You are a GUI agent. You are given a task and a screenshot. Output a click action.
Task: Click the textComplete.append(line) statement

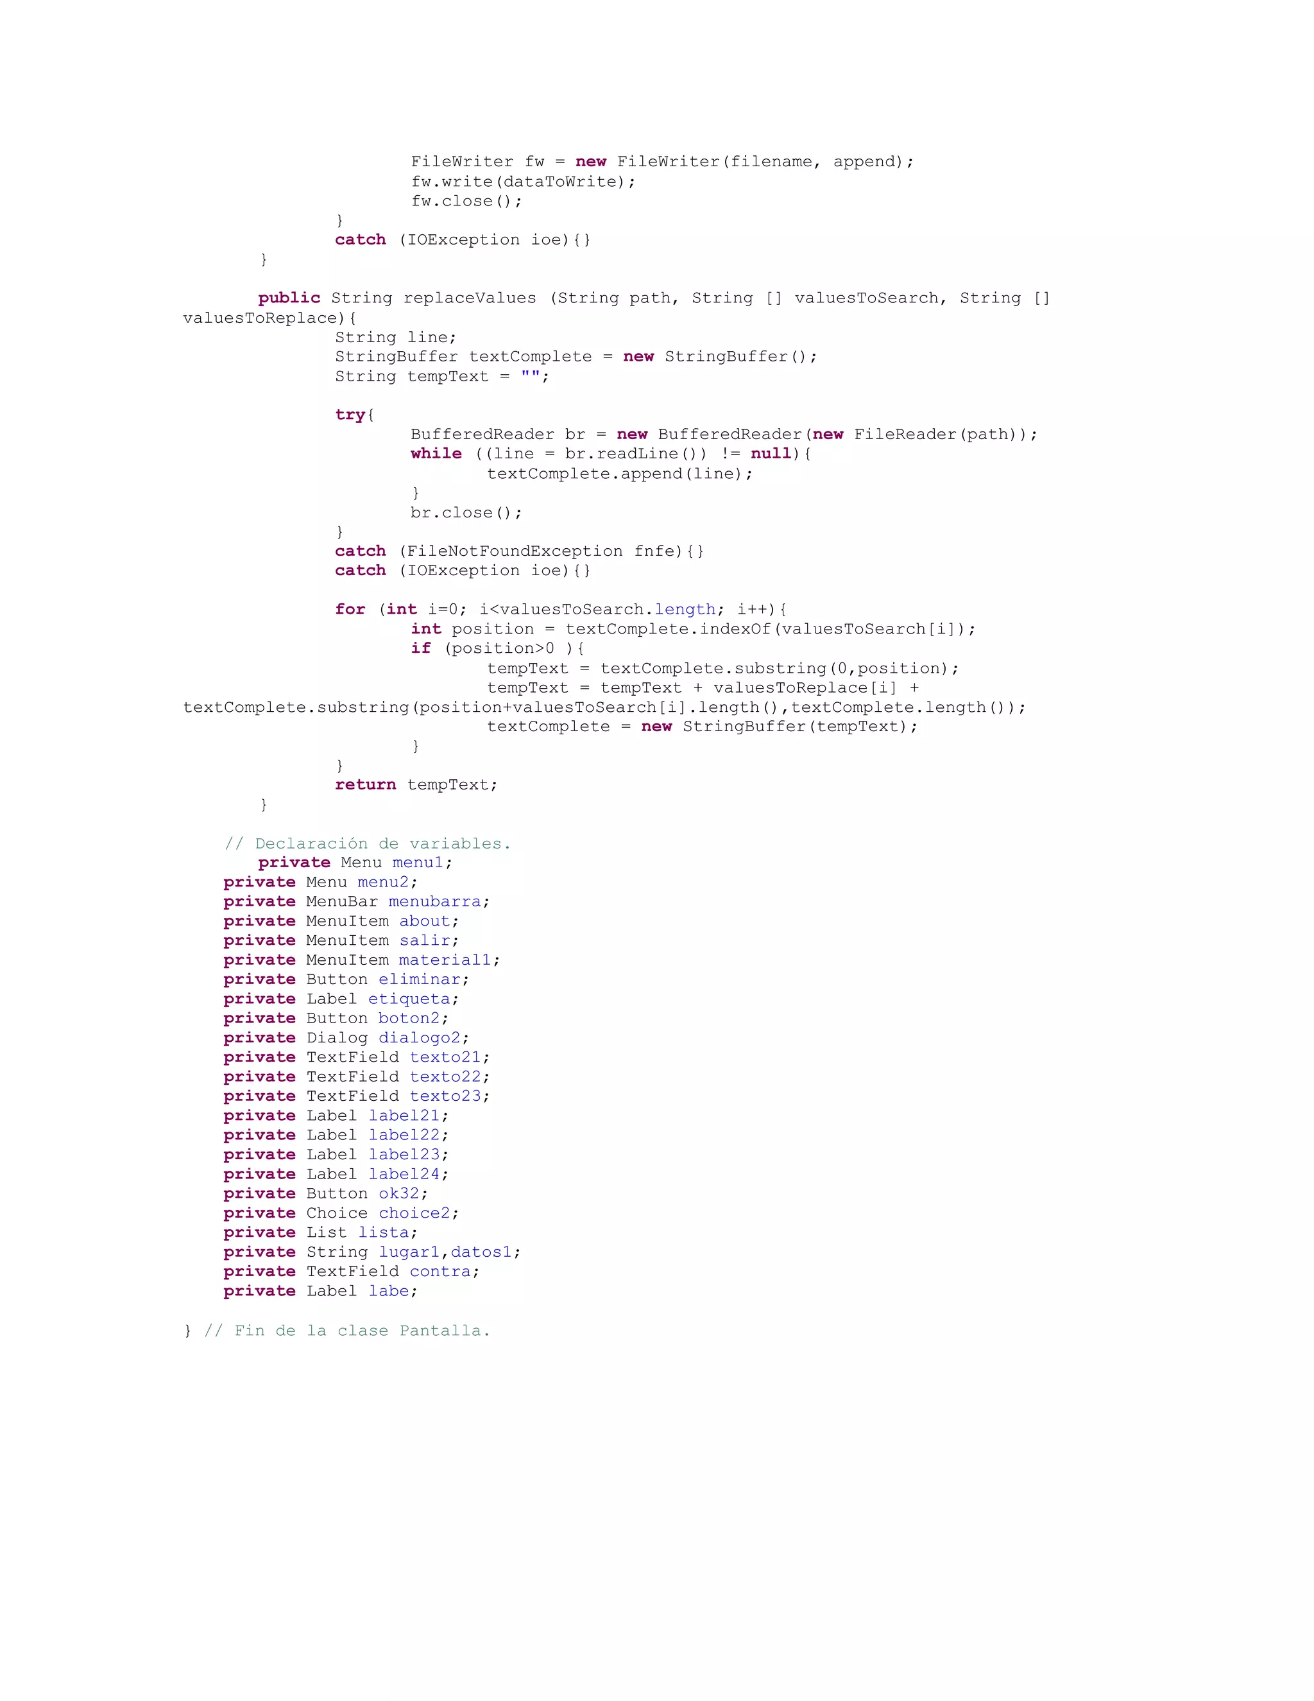tap(620, 474)
